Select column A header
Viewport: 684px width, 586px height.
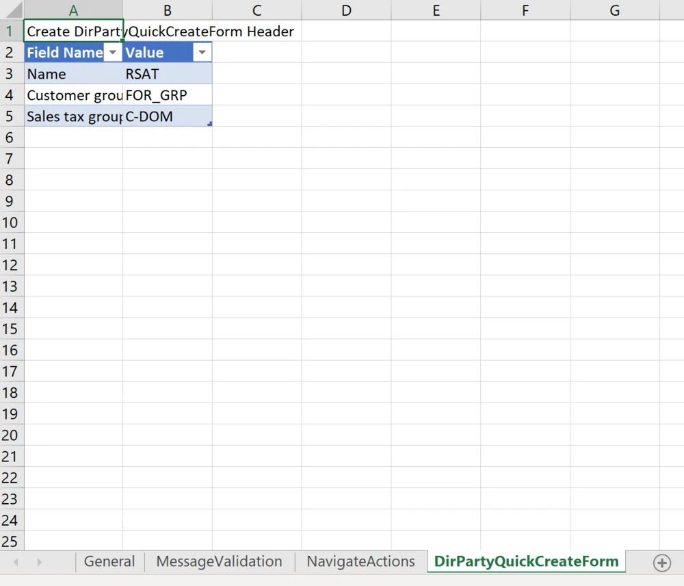tap(73, 10)
